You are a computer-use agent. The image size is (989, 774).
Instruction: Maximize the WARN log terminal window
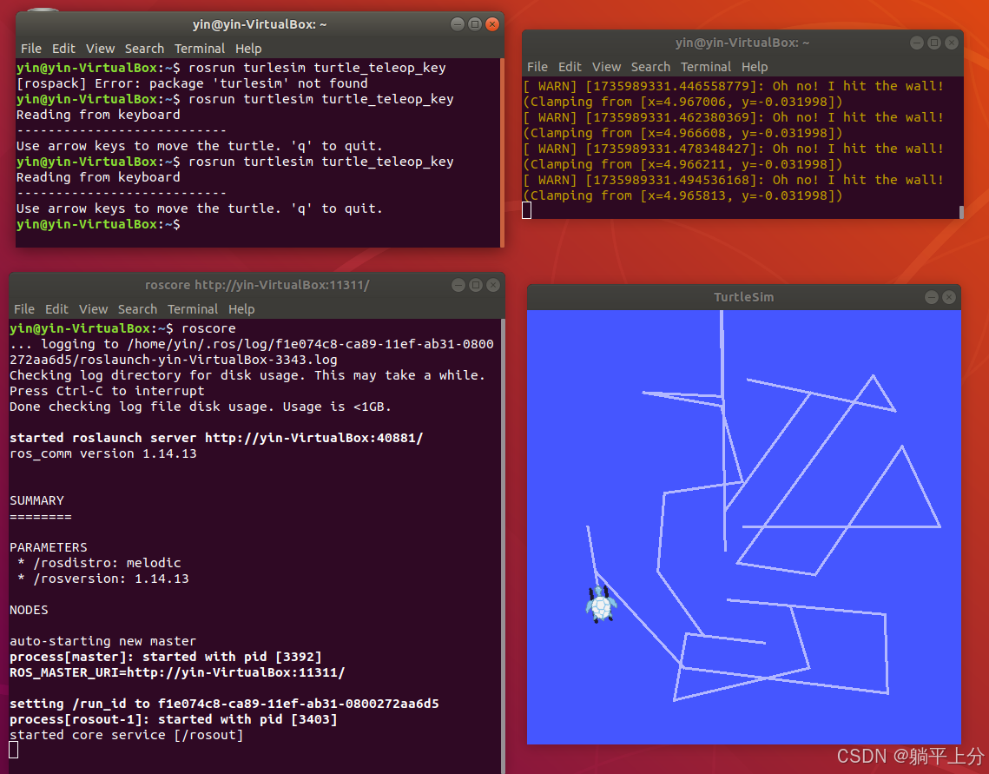[934, 43]
